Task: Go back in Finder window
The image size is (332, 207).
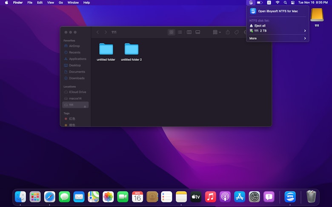Action: click(97, 32)
